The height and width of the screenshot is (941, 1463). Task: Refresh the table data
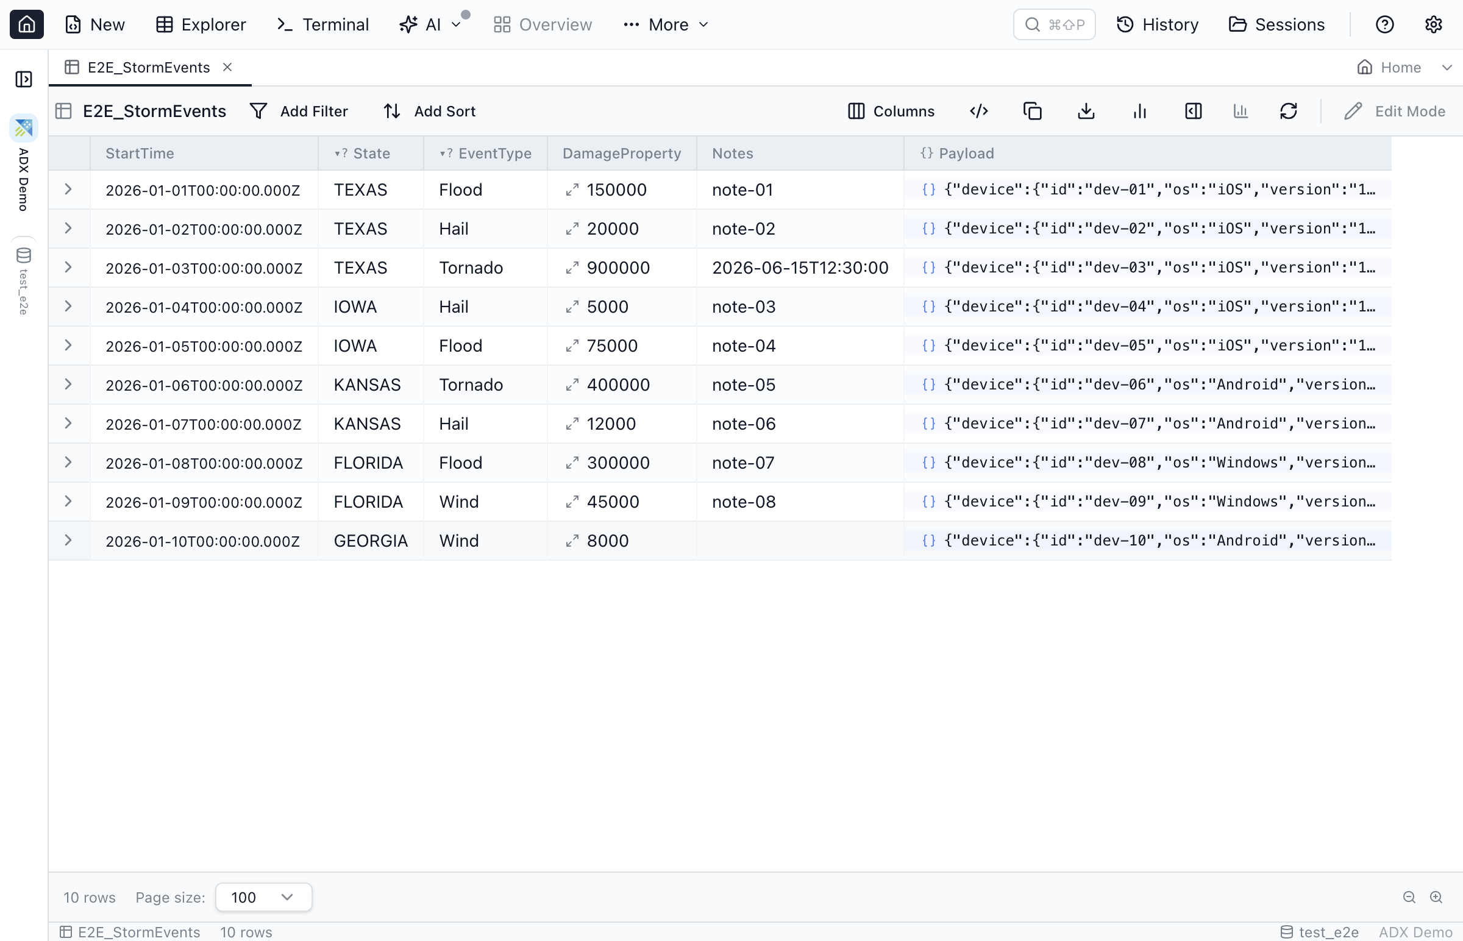click(x=1289, y=111)
